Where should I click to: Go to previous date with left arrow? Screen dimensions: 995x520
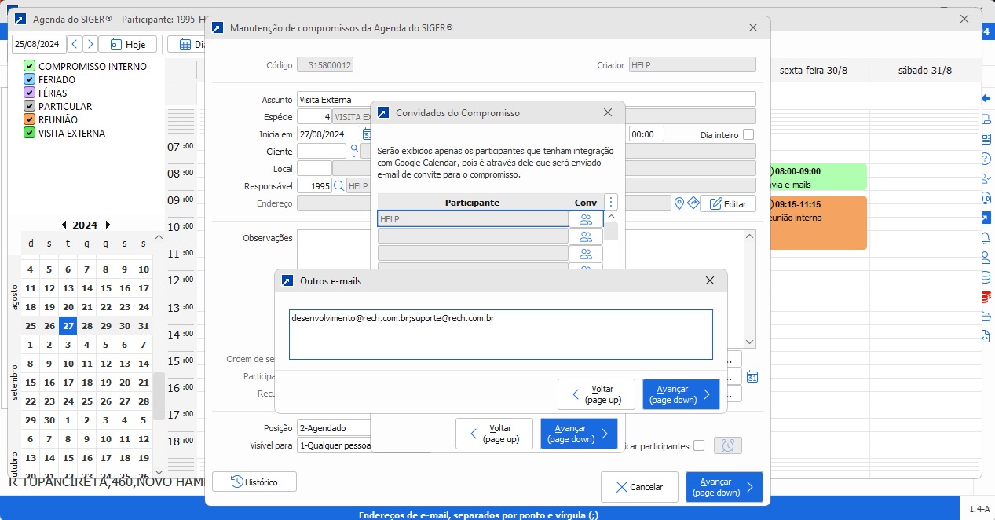coord(74,44)
